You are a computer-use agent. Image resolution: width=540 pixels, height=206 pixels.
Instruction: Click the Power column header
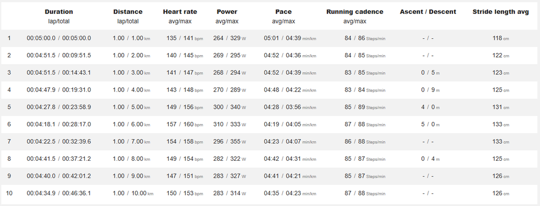tap(227, 12)
